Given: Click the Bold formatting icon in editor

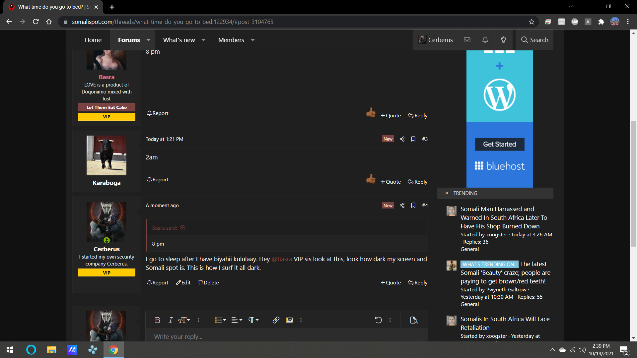Looking at the screenshot, I should click(x=158, y=320).
